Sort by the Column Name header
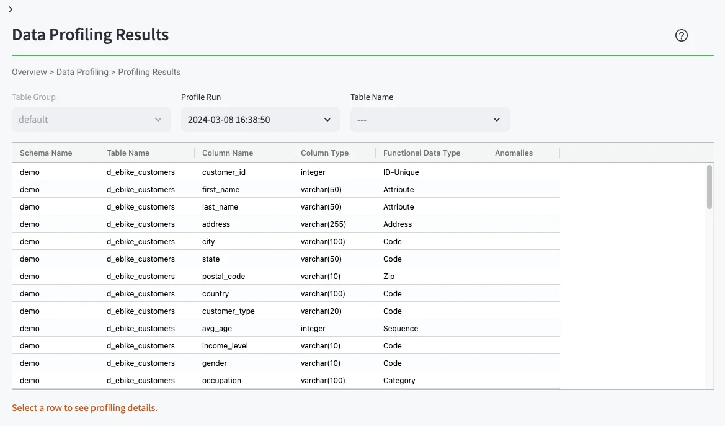The height and width of the screenshot is (426, 725). (x=227, y=153)
